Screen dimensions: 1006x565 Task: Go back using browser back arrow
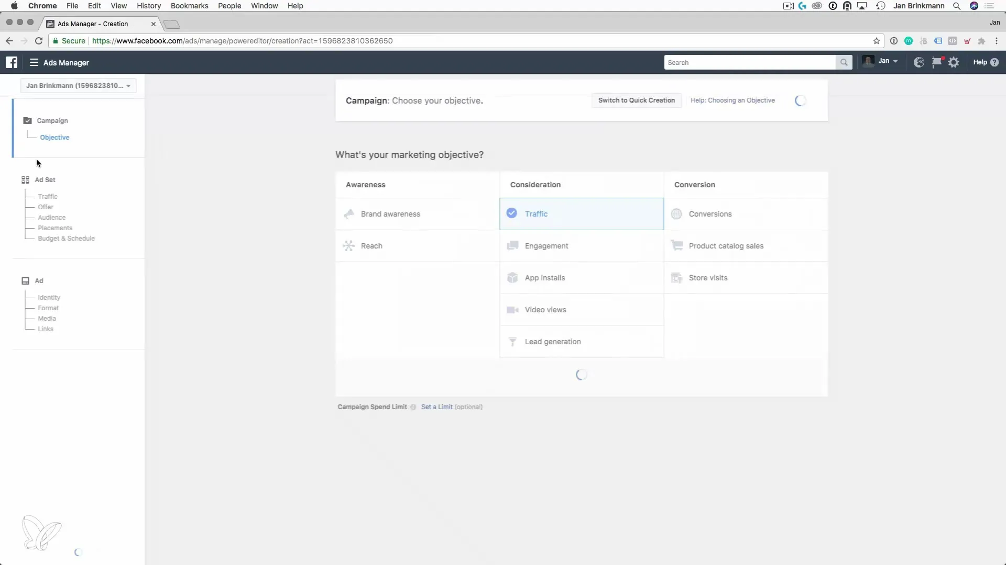tap(9, 41)
